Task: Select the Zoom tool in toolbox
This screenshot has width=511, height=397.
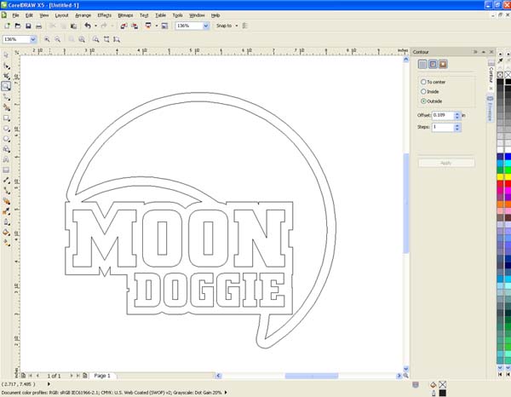Action: [6, 86]
